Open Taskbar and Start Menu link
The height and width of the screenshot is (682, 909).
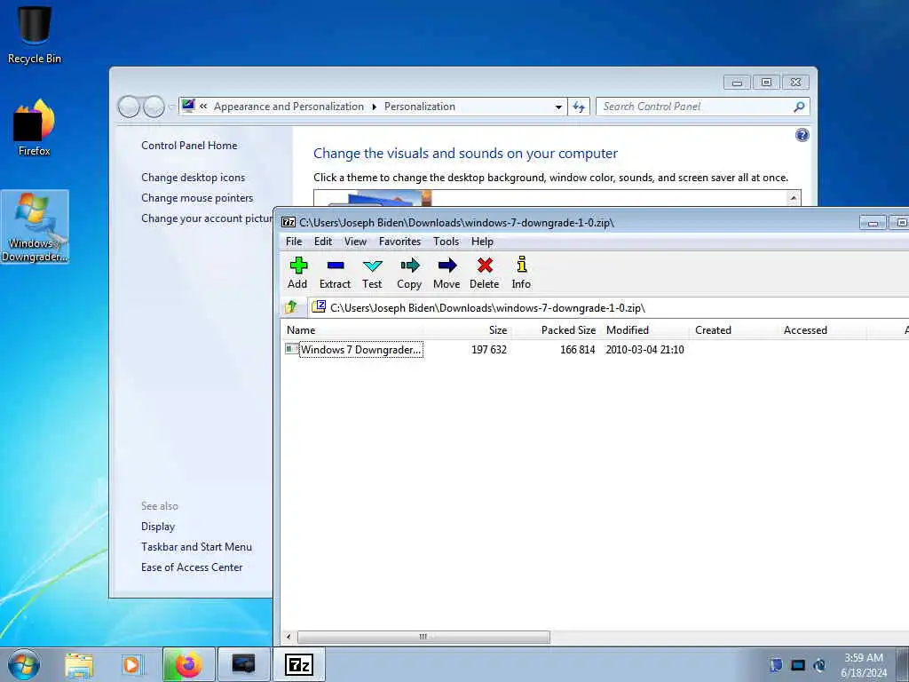point(196,547)
